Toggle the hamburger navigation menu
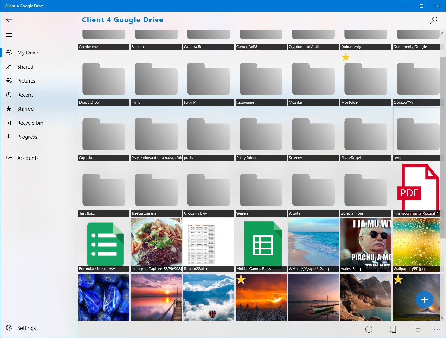The image size is (446, 338). coord(9,35)
